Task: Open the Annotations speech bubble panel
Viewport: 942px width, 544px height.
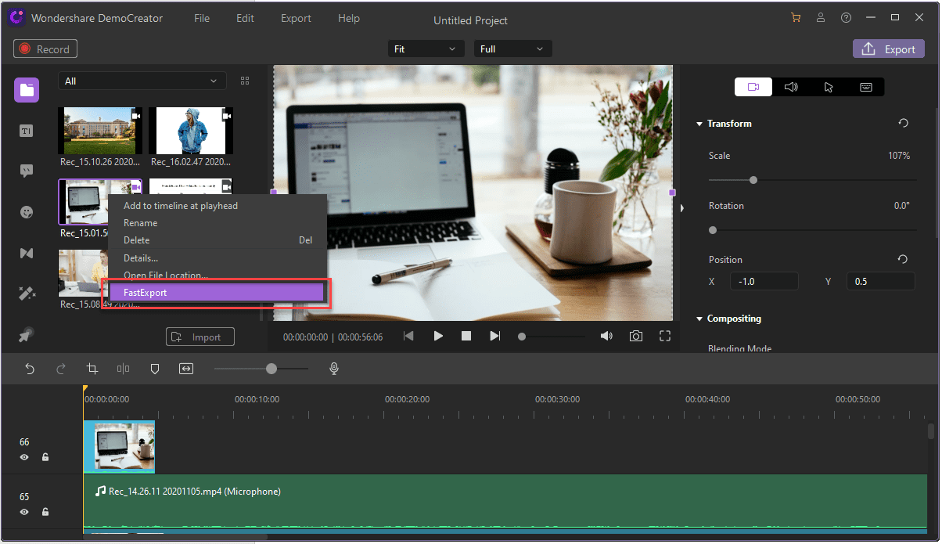Action: click(x=27, y=171)
